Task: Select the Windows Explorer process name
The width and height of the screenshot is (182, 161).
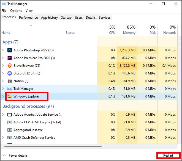Action: coord(27,96)
